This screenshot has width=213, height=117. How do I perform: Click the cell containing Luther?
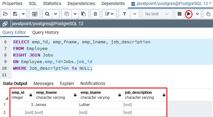101,105
